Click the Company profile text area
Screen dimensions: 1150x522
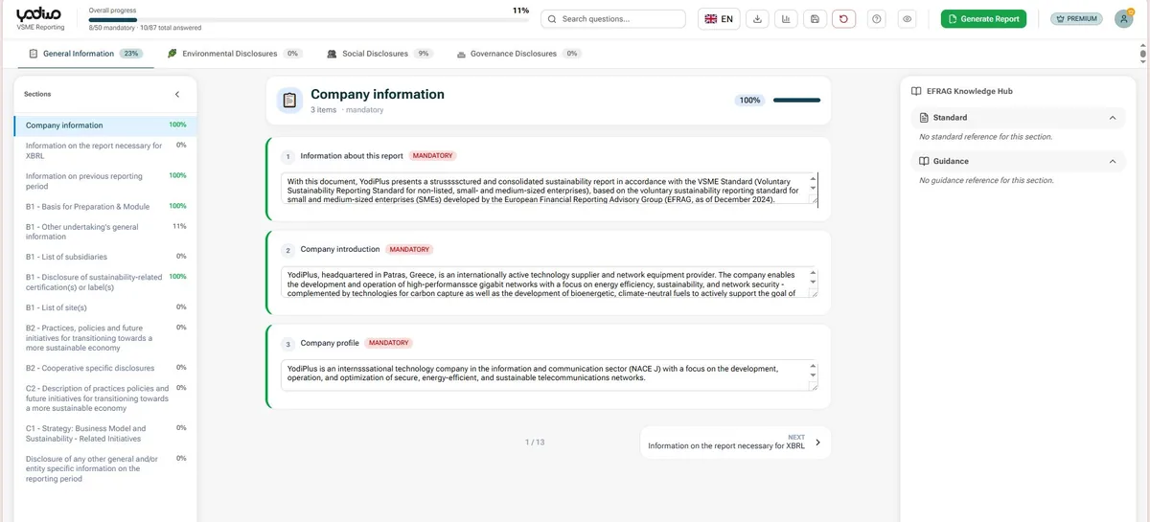(x=549, y=374)
